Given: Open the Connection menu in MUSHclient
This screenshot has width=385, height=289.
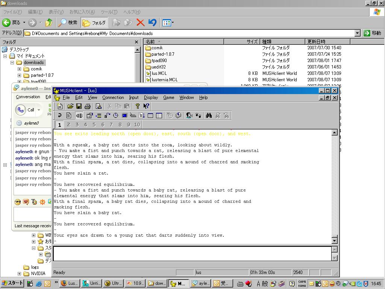Looking at the screenshot, I should tap(113, 97).
